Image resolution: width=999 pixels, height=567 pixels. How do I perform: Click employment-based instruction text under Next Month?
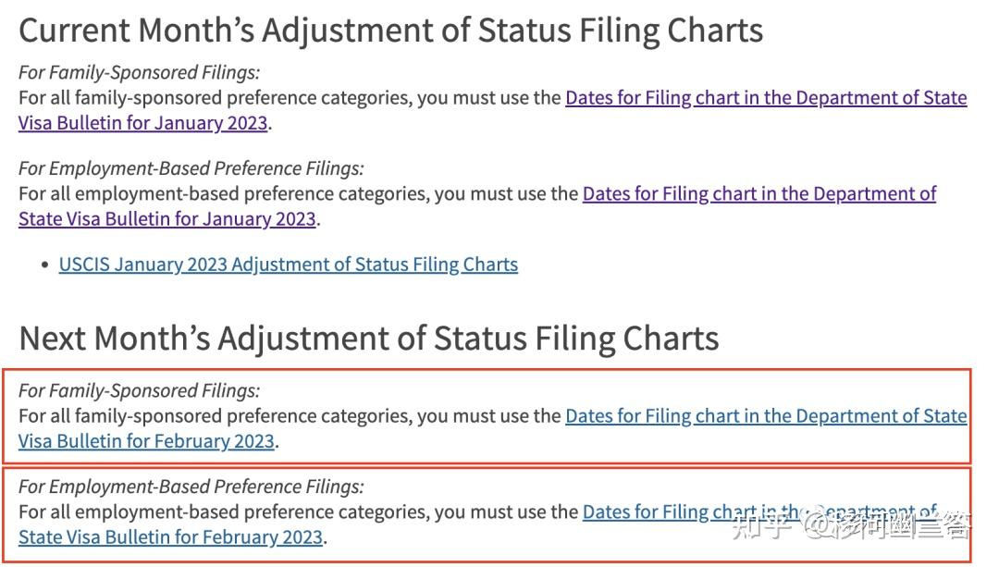[x=298, y=512]
